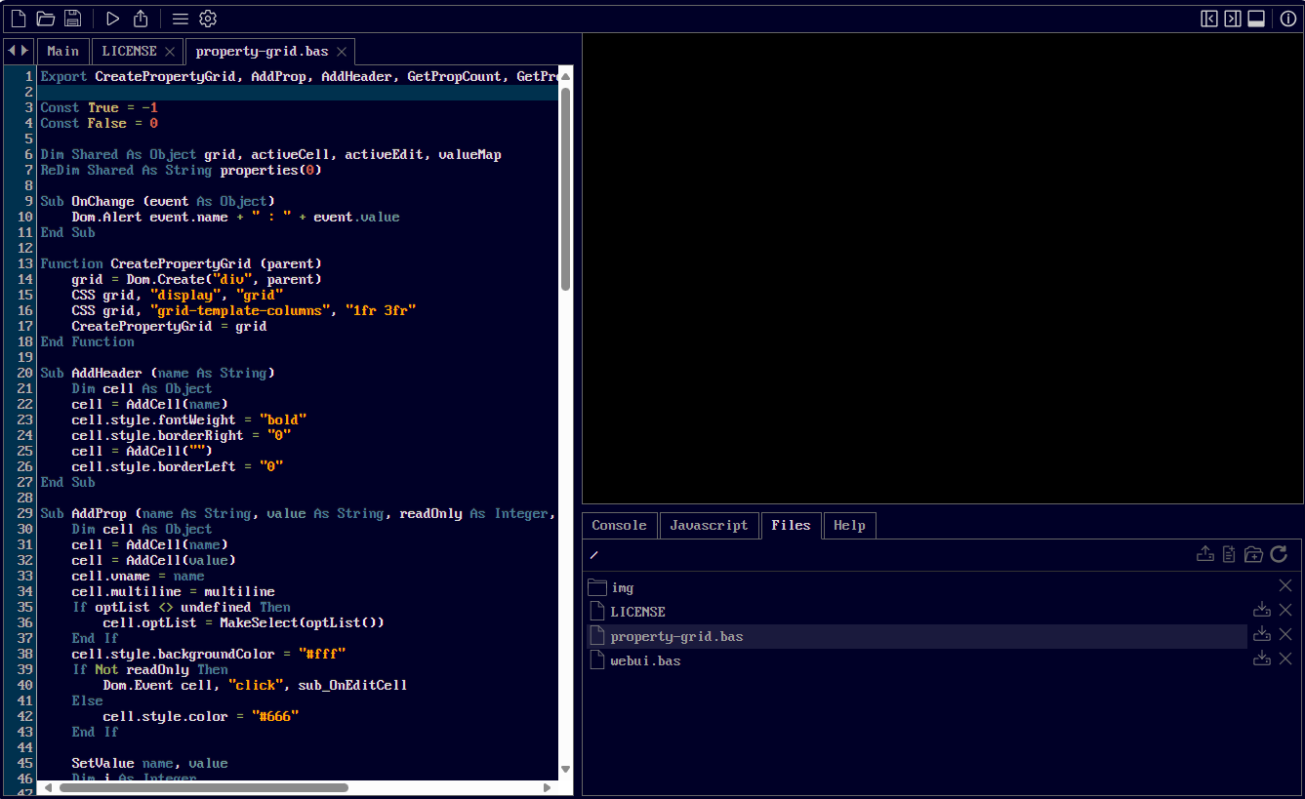Download the property-grid.bas file
This screenshot has width=1305, height=799.
(x=1261, y=634)
